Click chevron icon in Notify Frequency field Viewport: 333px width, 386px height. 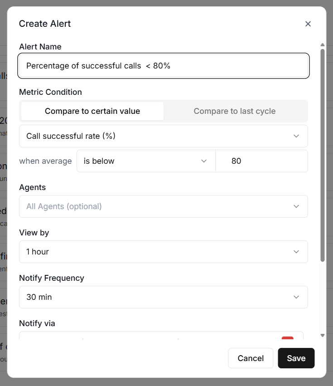click(296, 297)
